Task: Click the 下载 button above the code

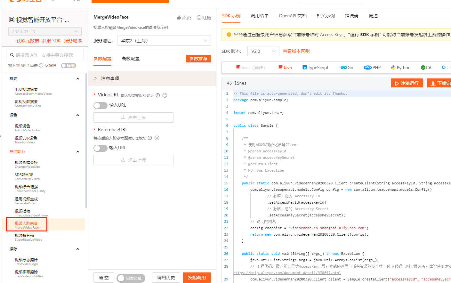Action: (439, 83)
